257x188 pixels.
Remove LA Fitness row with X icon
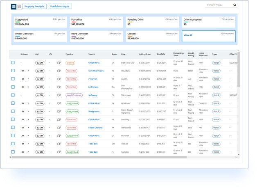pos(28,87)
